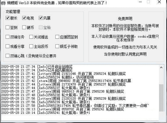The width and height of the screenshot is (167, 123).
Task: Click the last log line 2565241 轮大航海
Action: pos(46,113)
